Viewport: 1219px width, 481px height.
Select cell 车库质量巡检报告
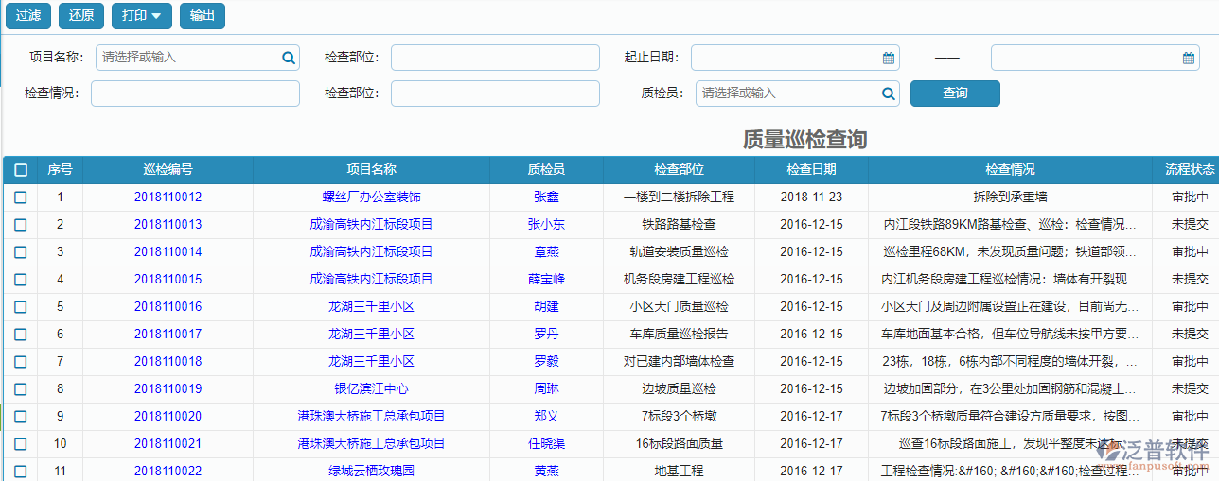pos(679,335)
